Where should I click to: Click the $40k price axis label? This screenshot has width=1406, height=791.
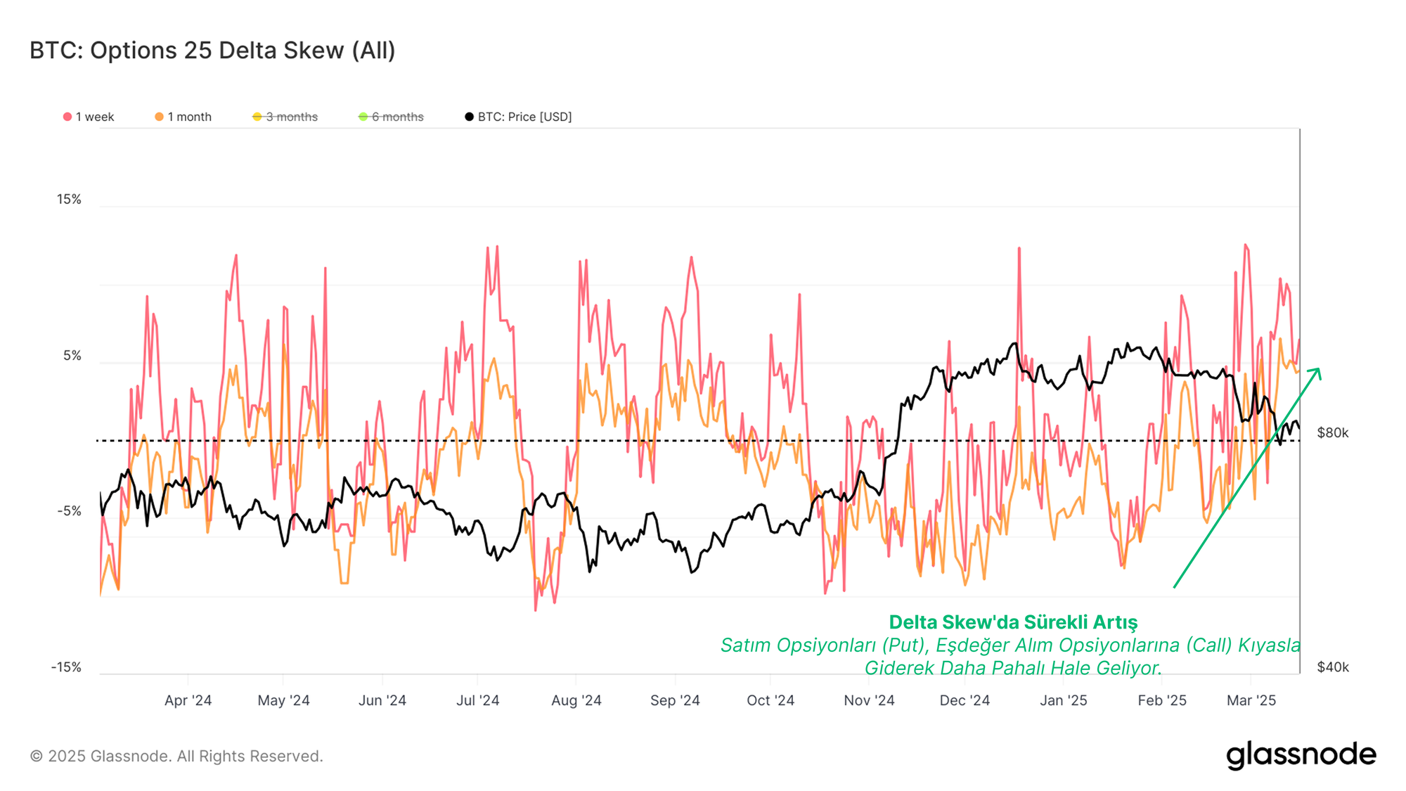click(x=1332, y=667)
